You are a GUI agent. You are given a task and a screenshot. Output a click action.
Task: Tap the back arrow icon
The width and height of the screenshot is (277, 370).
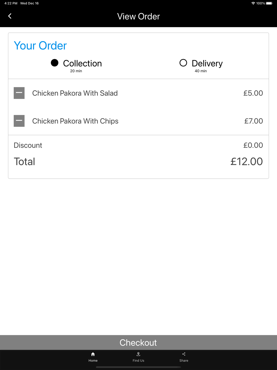pyautogui.click(x=10, y=16)
